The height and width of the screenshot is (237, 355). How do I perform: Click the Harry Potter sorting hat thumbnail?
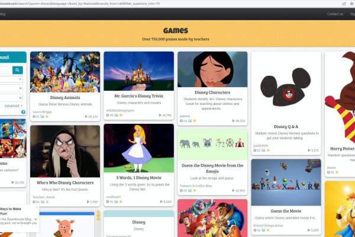[x=340, y=98]
